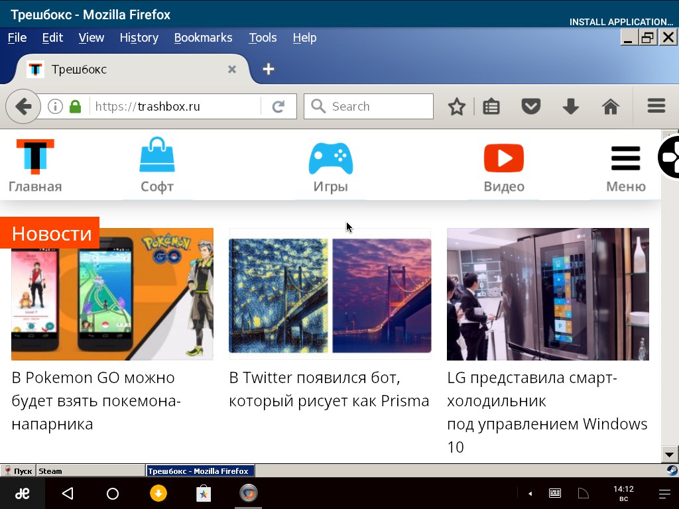This screenshot has width=679, height=509.
Task: Click the floating gamepad overlay icon
Action: (670, 156)
